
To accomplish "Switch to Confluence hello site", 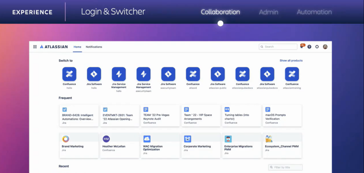I will click(x=69, y=78).
